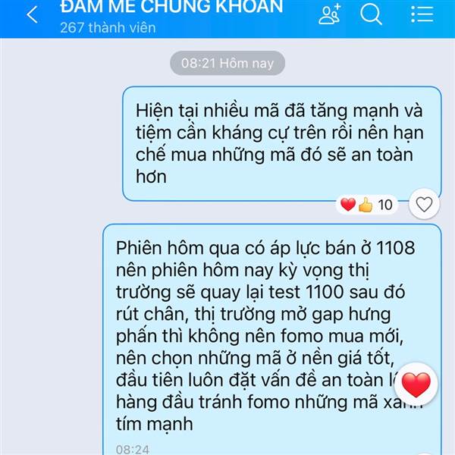Tap the outlined heart react button

tap(424, 204)
